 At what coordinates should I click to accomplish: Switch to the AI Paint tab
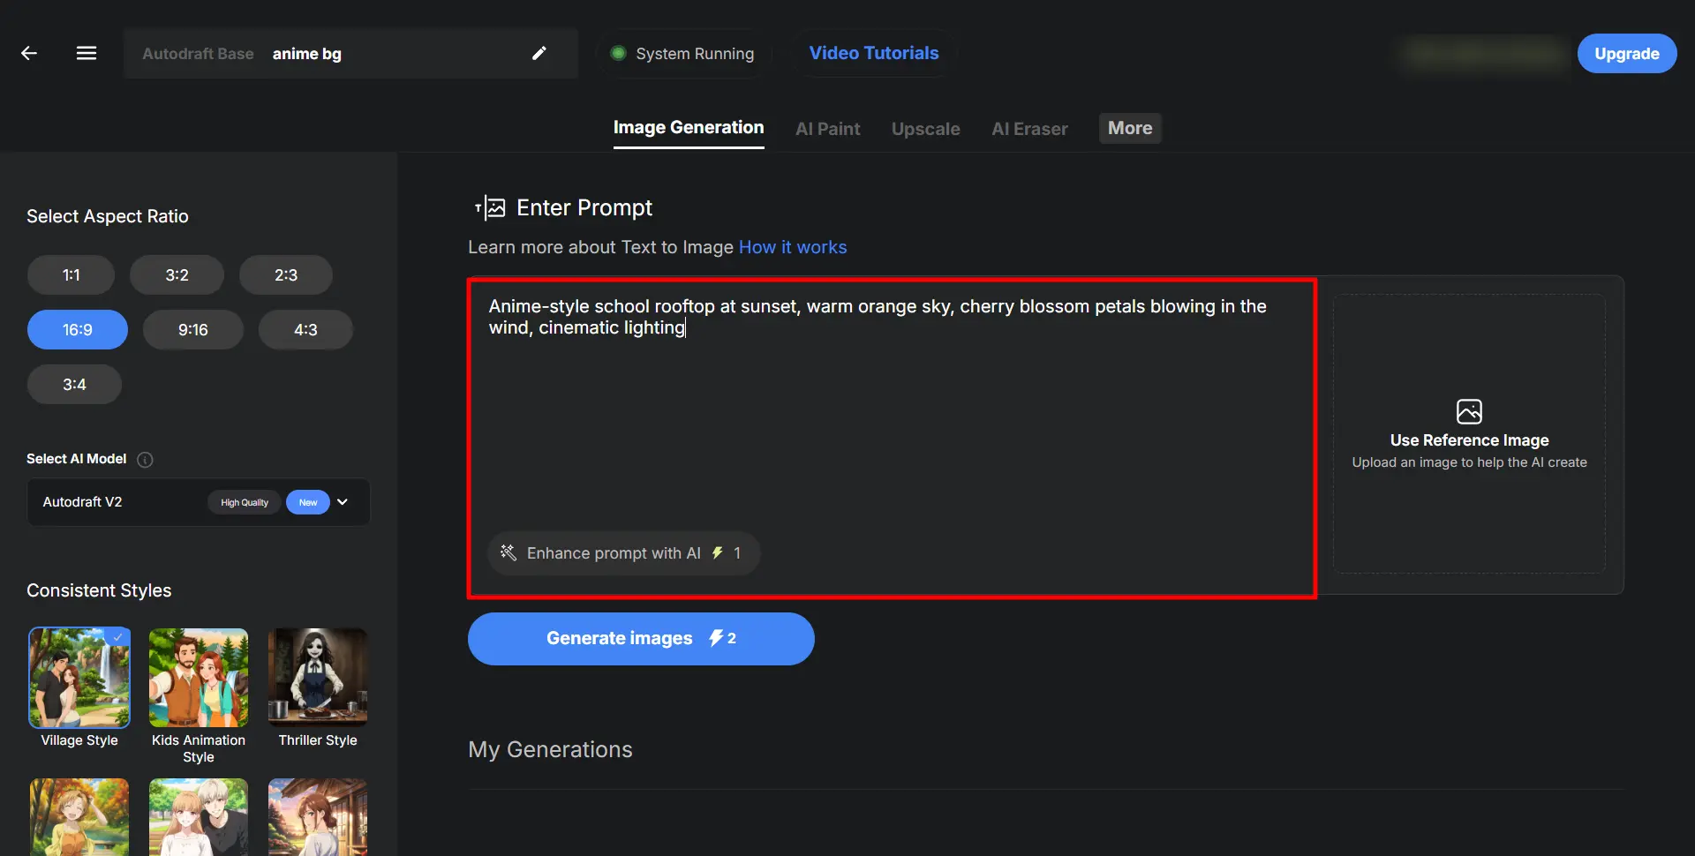click(x=827, y=129)
